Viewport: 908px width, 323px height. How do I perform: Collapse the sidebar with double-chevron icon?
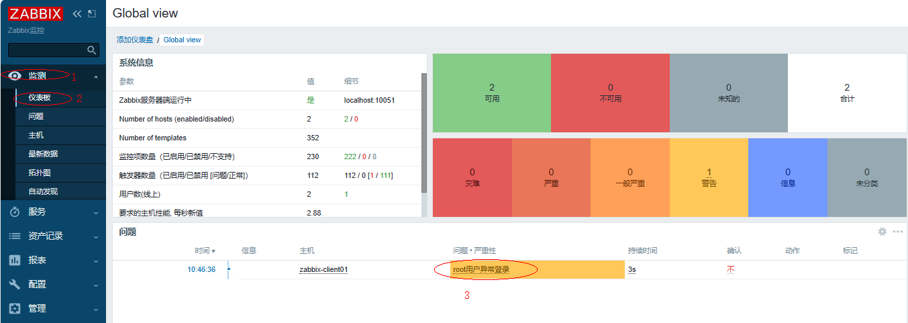[77, 13]
